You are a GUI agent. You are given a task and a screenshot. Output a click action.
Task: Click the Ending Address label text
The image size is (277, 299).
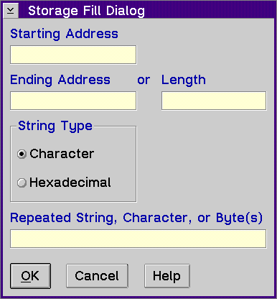point(60,80)
